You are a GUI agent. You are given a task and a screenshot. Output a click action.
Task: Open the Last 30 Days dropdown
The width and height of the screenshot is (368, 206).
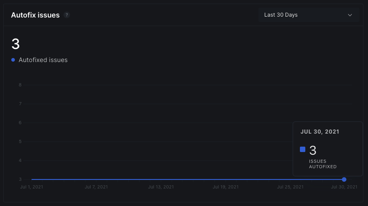point(308,15)
